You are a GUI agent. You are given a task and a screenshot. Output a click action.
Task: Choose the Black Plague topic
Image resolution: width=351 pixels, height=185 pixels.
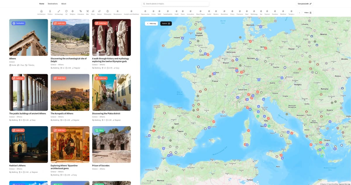tap(200, 12)
